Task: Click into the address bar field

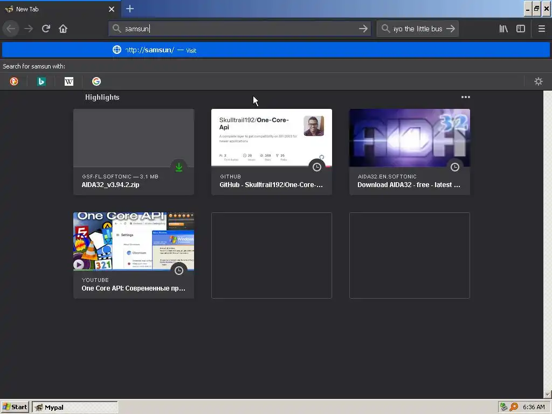Action: click(x=239, y=29)
